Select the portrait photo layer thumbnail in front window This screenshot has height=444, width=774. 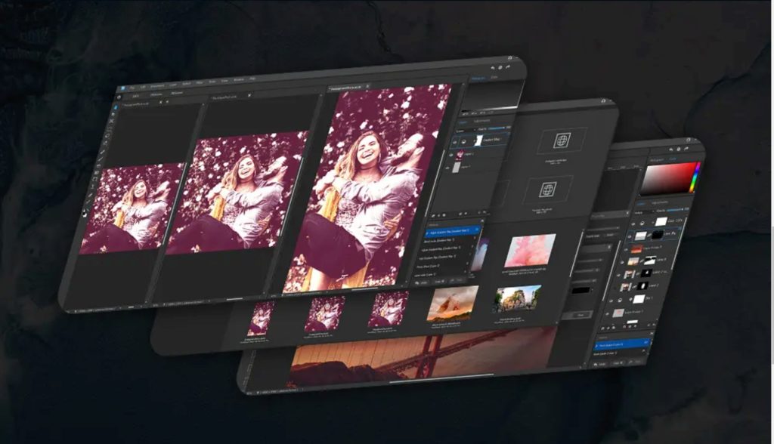click(x=460, y=154)
